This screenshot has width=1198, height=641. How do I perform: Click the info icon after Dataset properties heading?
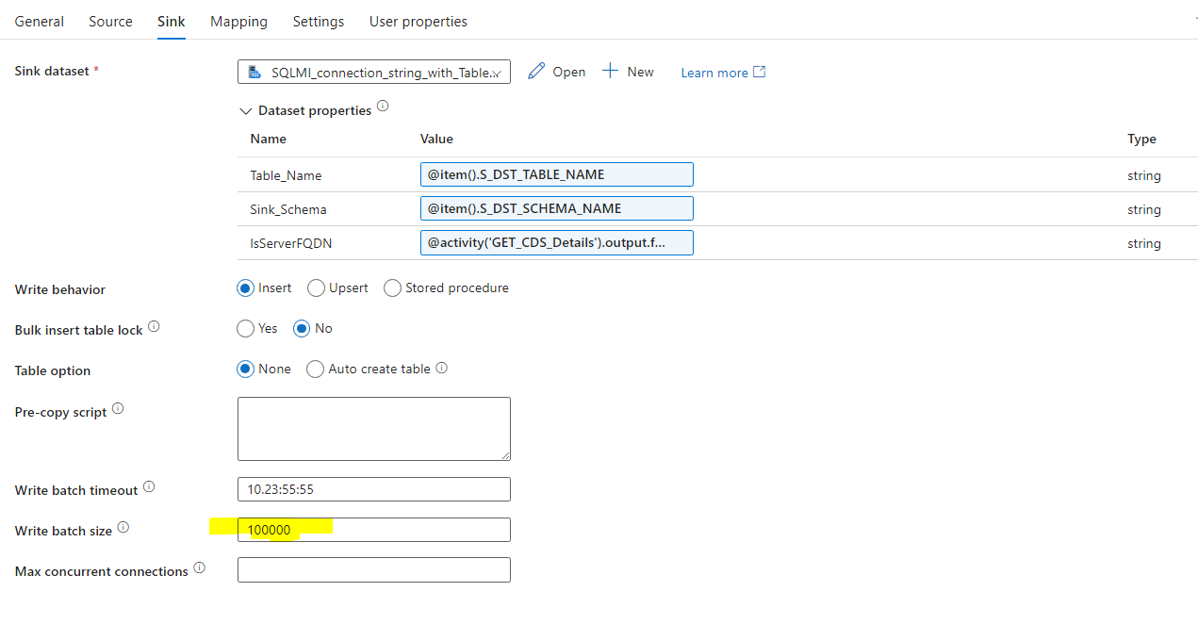coord(383,107)
